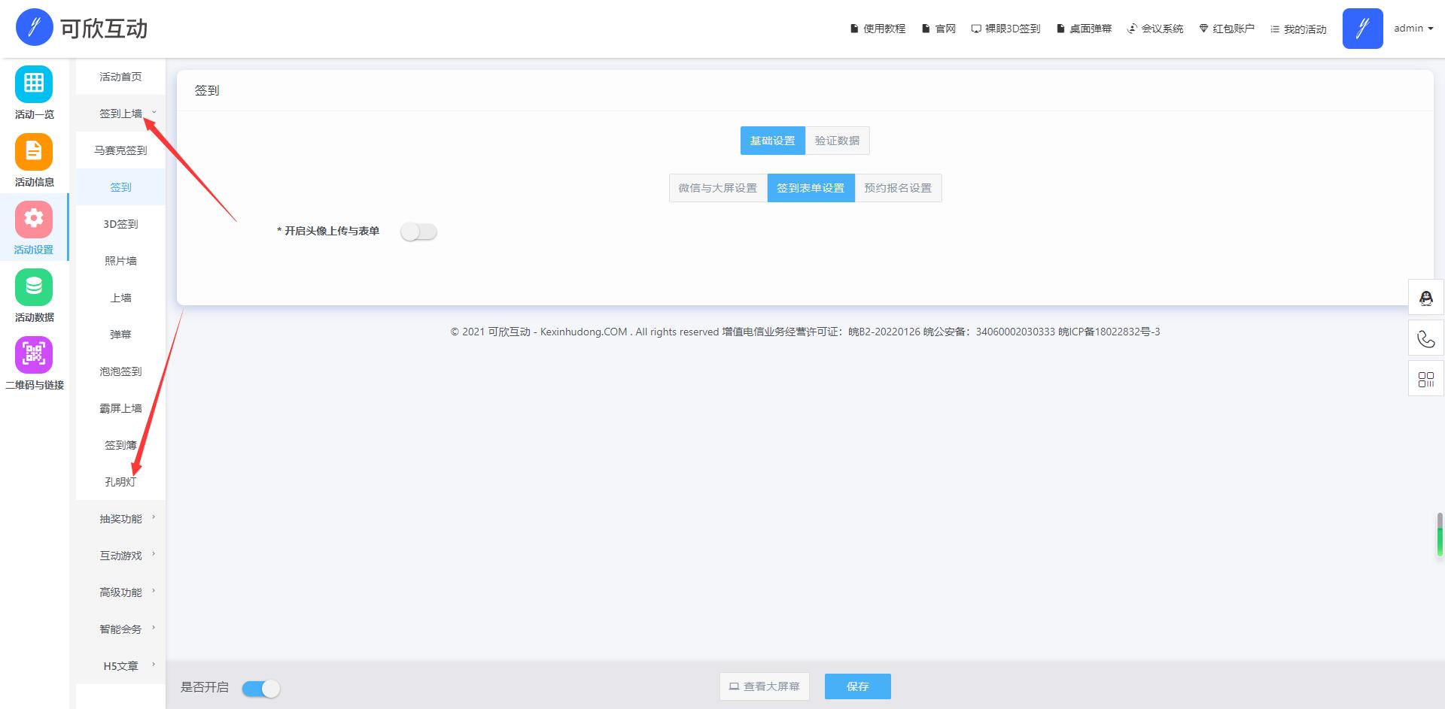The height and width of the screenshot is (709, 1445).
Task: Open 弹幕 menu item
Action: tap(120, 335)
